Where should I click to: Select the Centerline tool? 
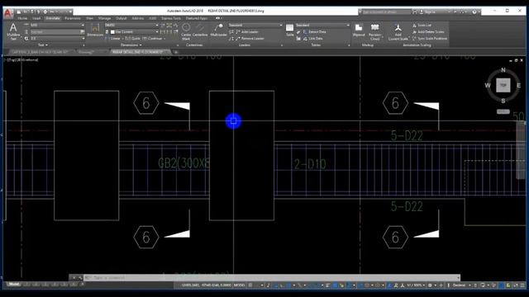point(200,30)
